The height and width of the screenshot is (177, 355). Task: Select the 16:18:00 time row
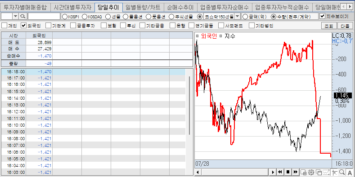[x=93, y=72]
